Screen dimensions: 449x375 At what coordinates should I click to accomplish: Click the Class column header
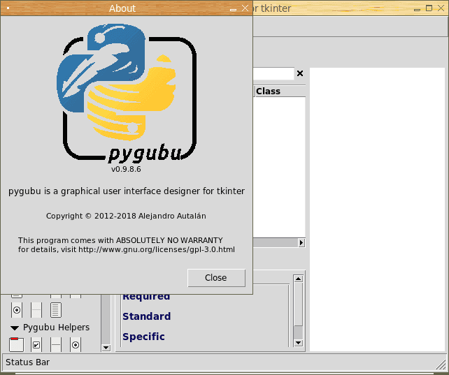[280, 91]
